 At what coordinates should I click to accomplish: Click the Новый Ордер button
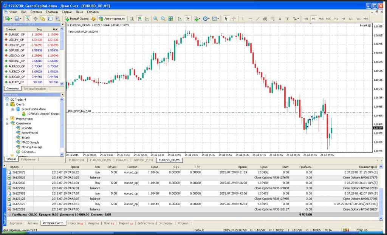pos(76,19)
